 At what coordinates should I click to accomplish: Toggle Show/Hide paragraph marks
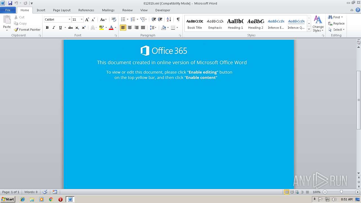(178, 19)
